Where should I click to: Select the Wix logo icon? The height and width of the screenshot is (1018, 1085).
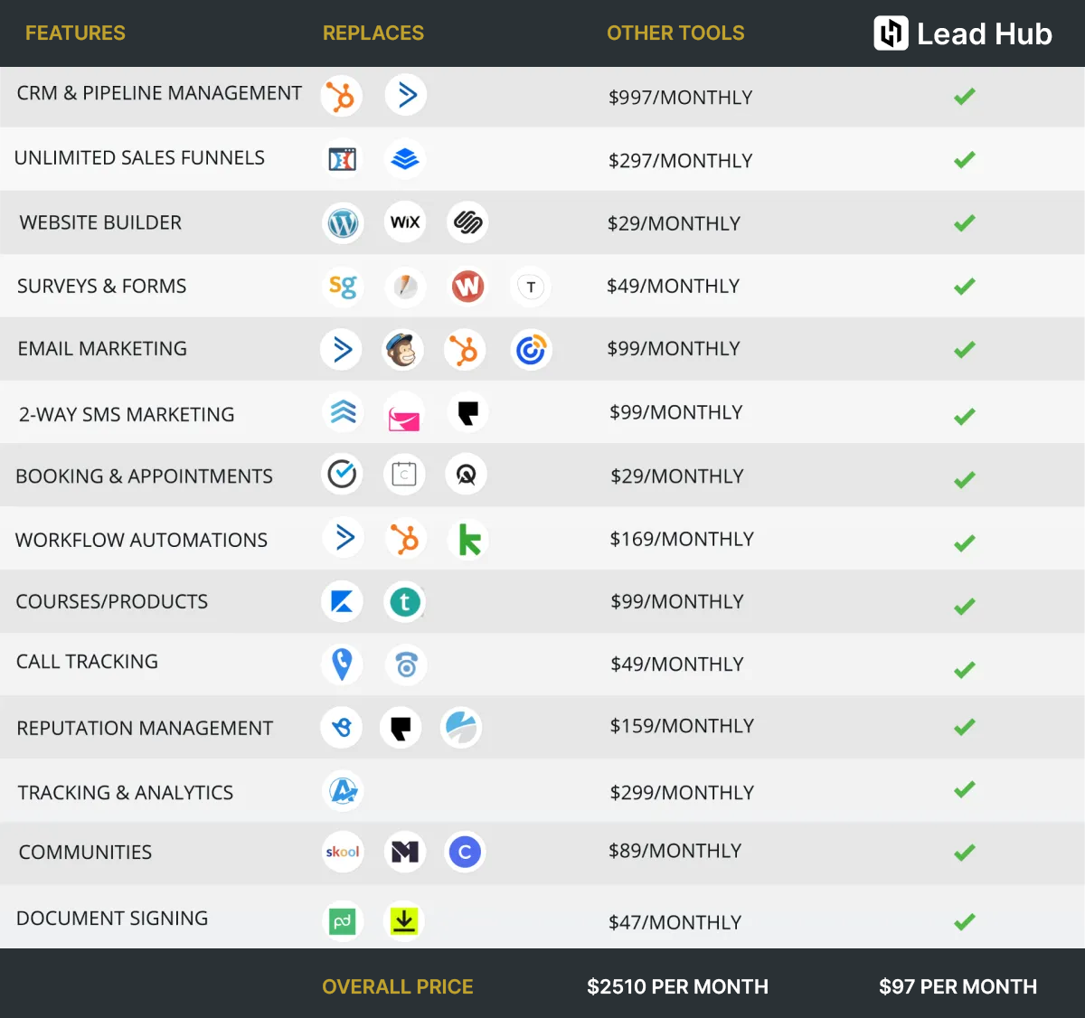(x=405, y=222)
